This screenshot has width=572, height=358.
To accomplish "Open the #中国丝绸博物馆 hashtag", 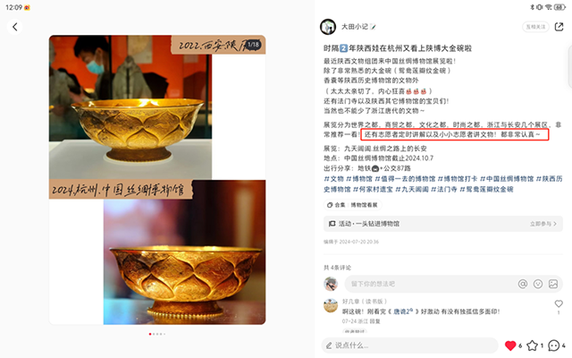I will click(x=507, y=179).
